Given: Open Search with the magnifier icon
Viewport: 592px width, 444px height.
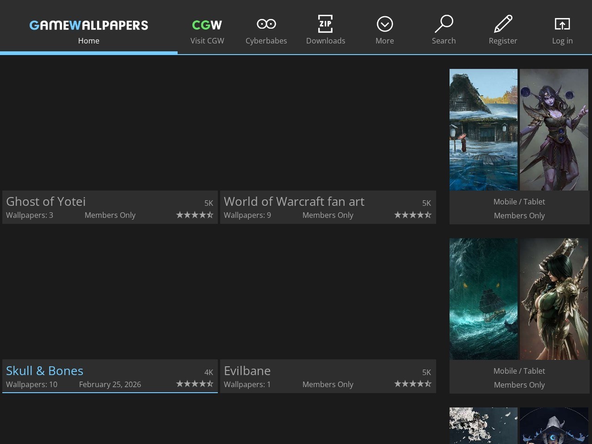Looking at the screenshot, I should pyautogui.click(x=444, y=24).
